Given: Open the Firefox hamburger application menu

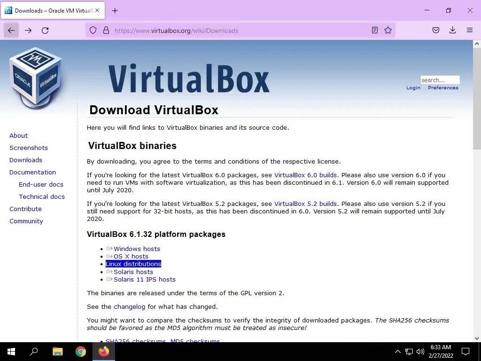Looking at the screenshot, I should coord(470,30).
